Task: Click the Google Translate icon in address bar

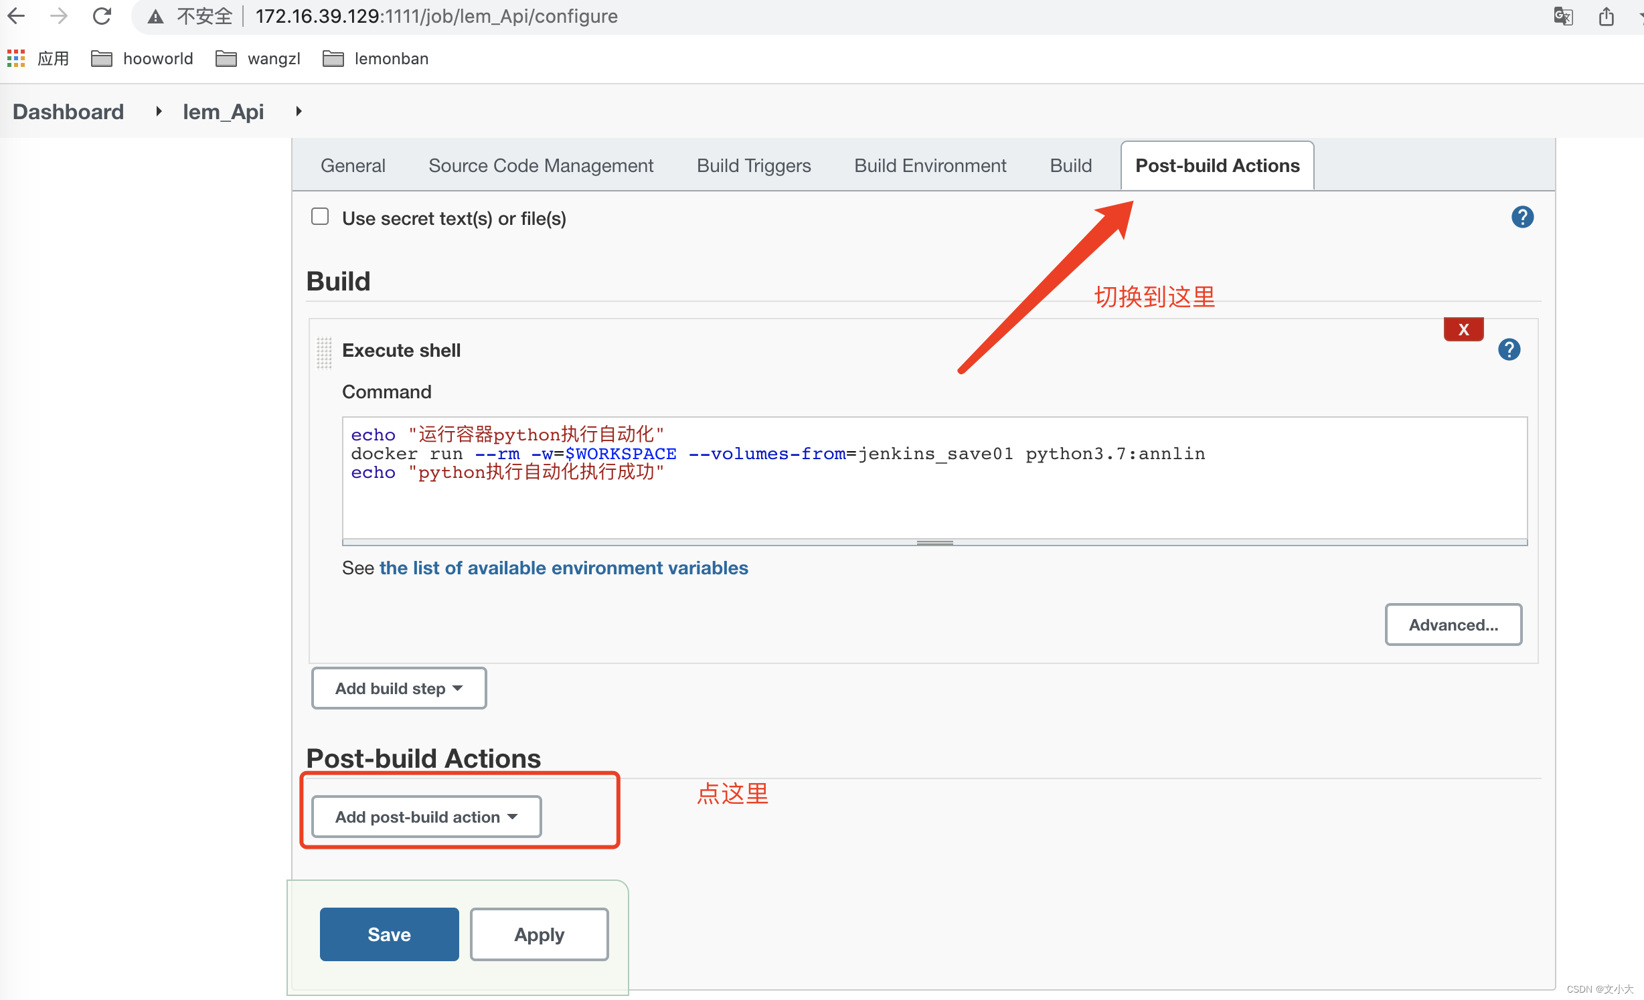Action: click(1563, 16)
